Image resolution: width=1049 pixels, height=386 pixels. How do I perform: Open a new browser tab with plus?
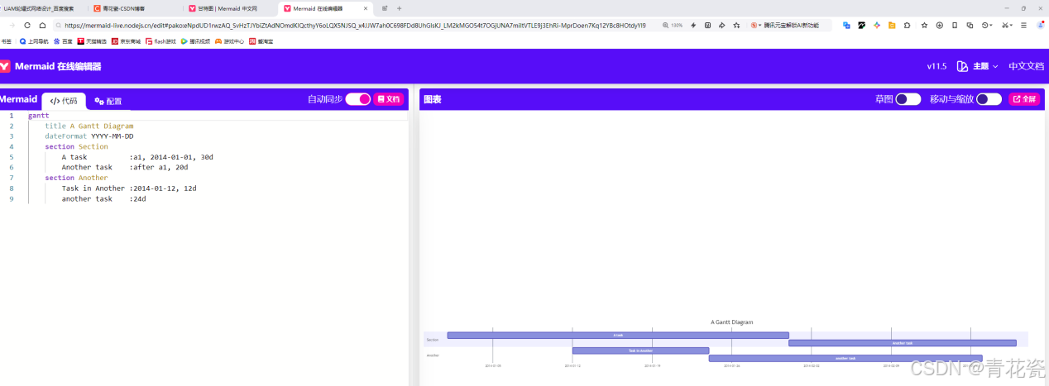[400, 8]
